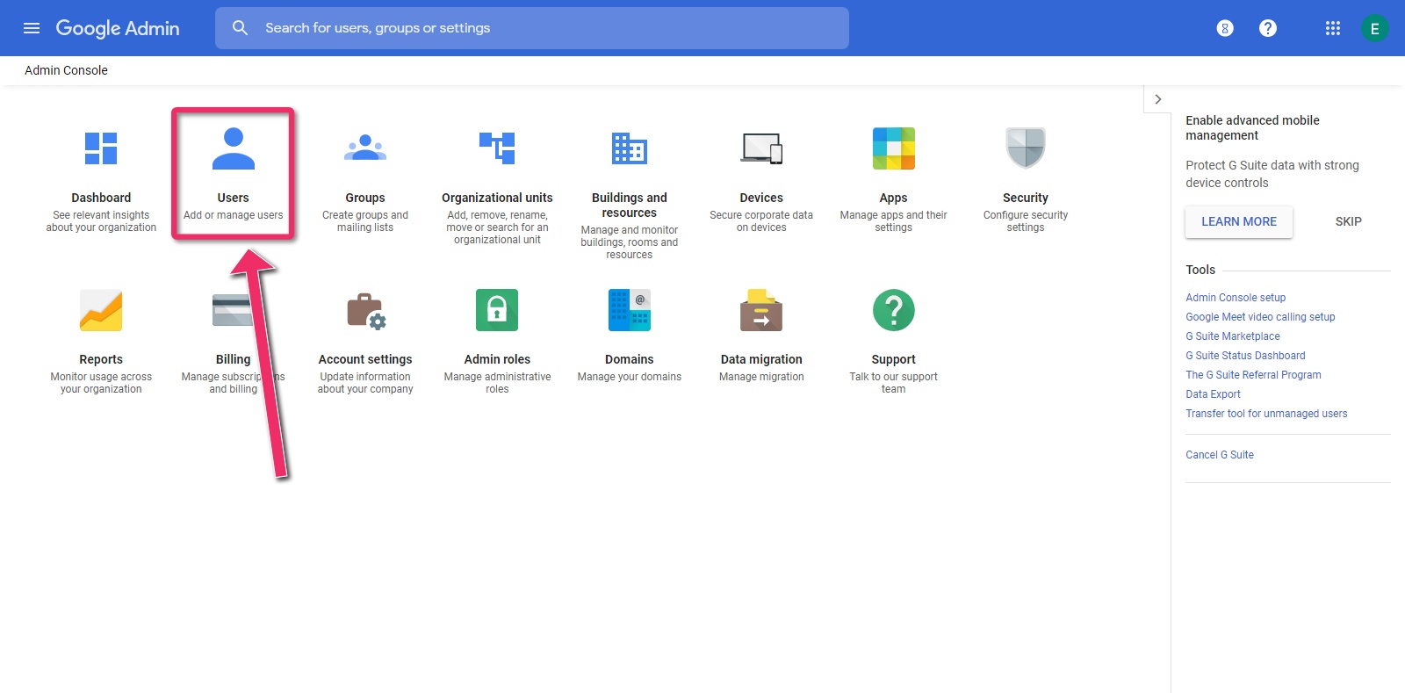Click the 'Configure security settings' text
The image size is (1405, 693).
point(1026,221)
